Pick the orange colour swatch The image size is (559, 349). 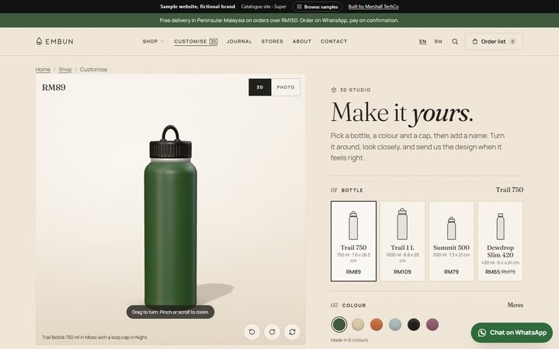[x=376, y=324]
